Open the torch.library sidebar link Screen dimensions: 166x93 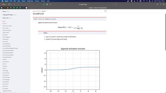(x=5, y=39)
